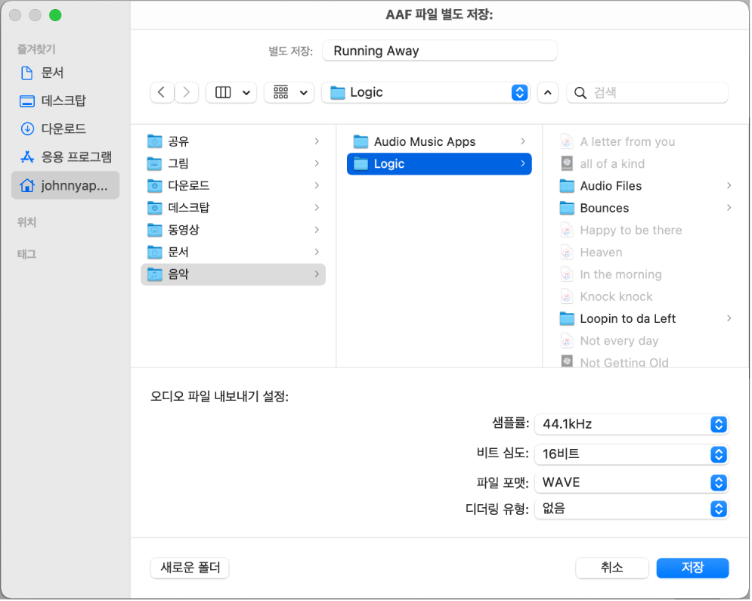This screenshot has height=601, width=752.
Task: Open the 공유 folder
Action: (233, 141)
